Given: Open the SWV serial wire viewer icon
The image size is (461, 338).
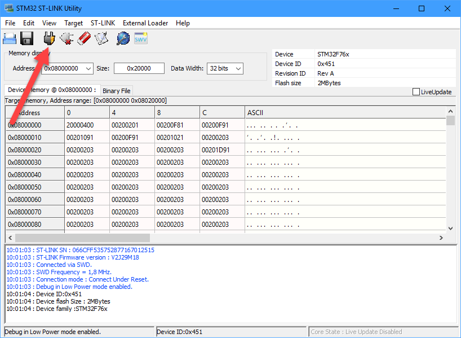Looking at the screenshot, I should [x=140, y=38].
